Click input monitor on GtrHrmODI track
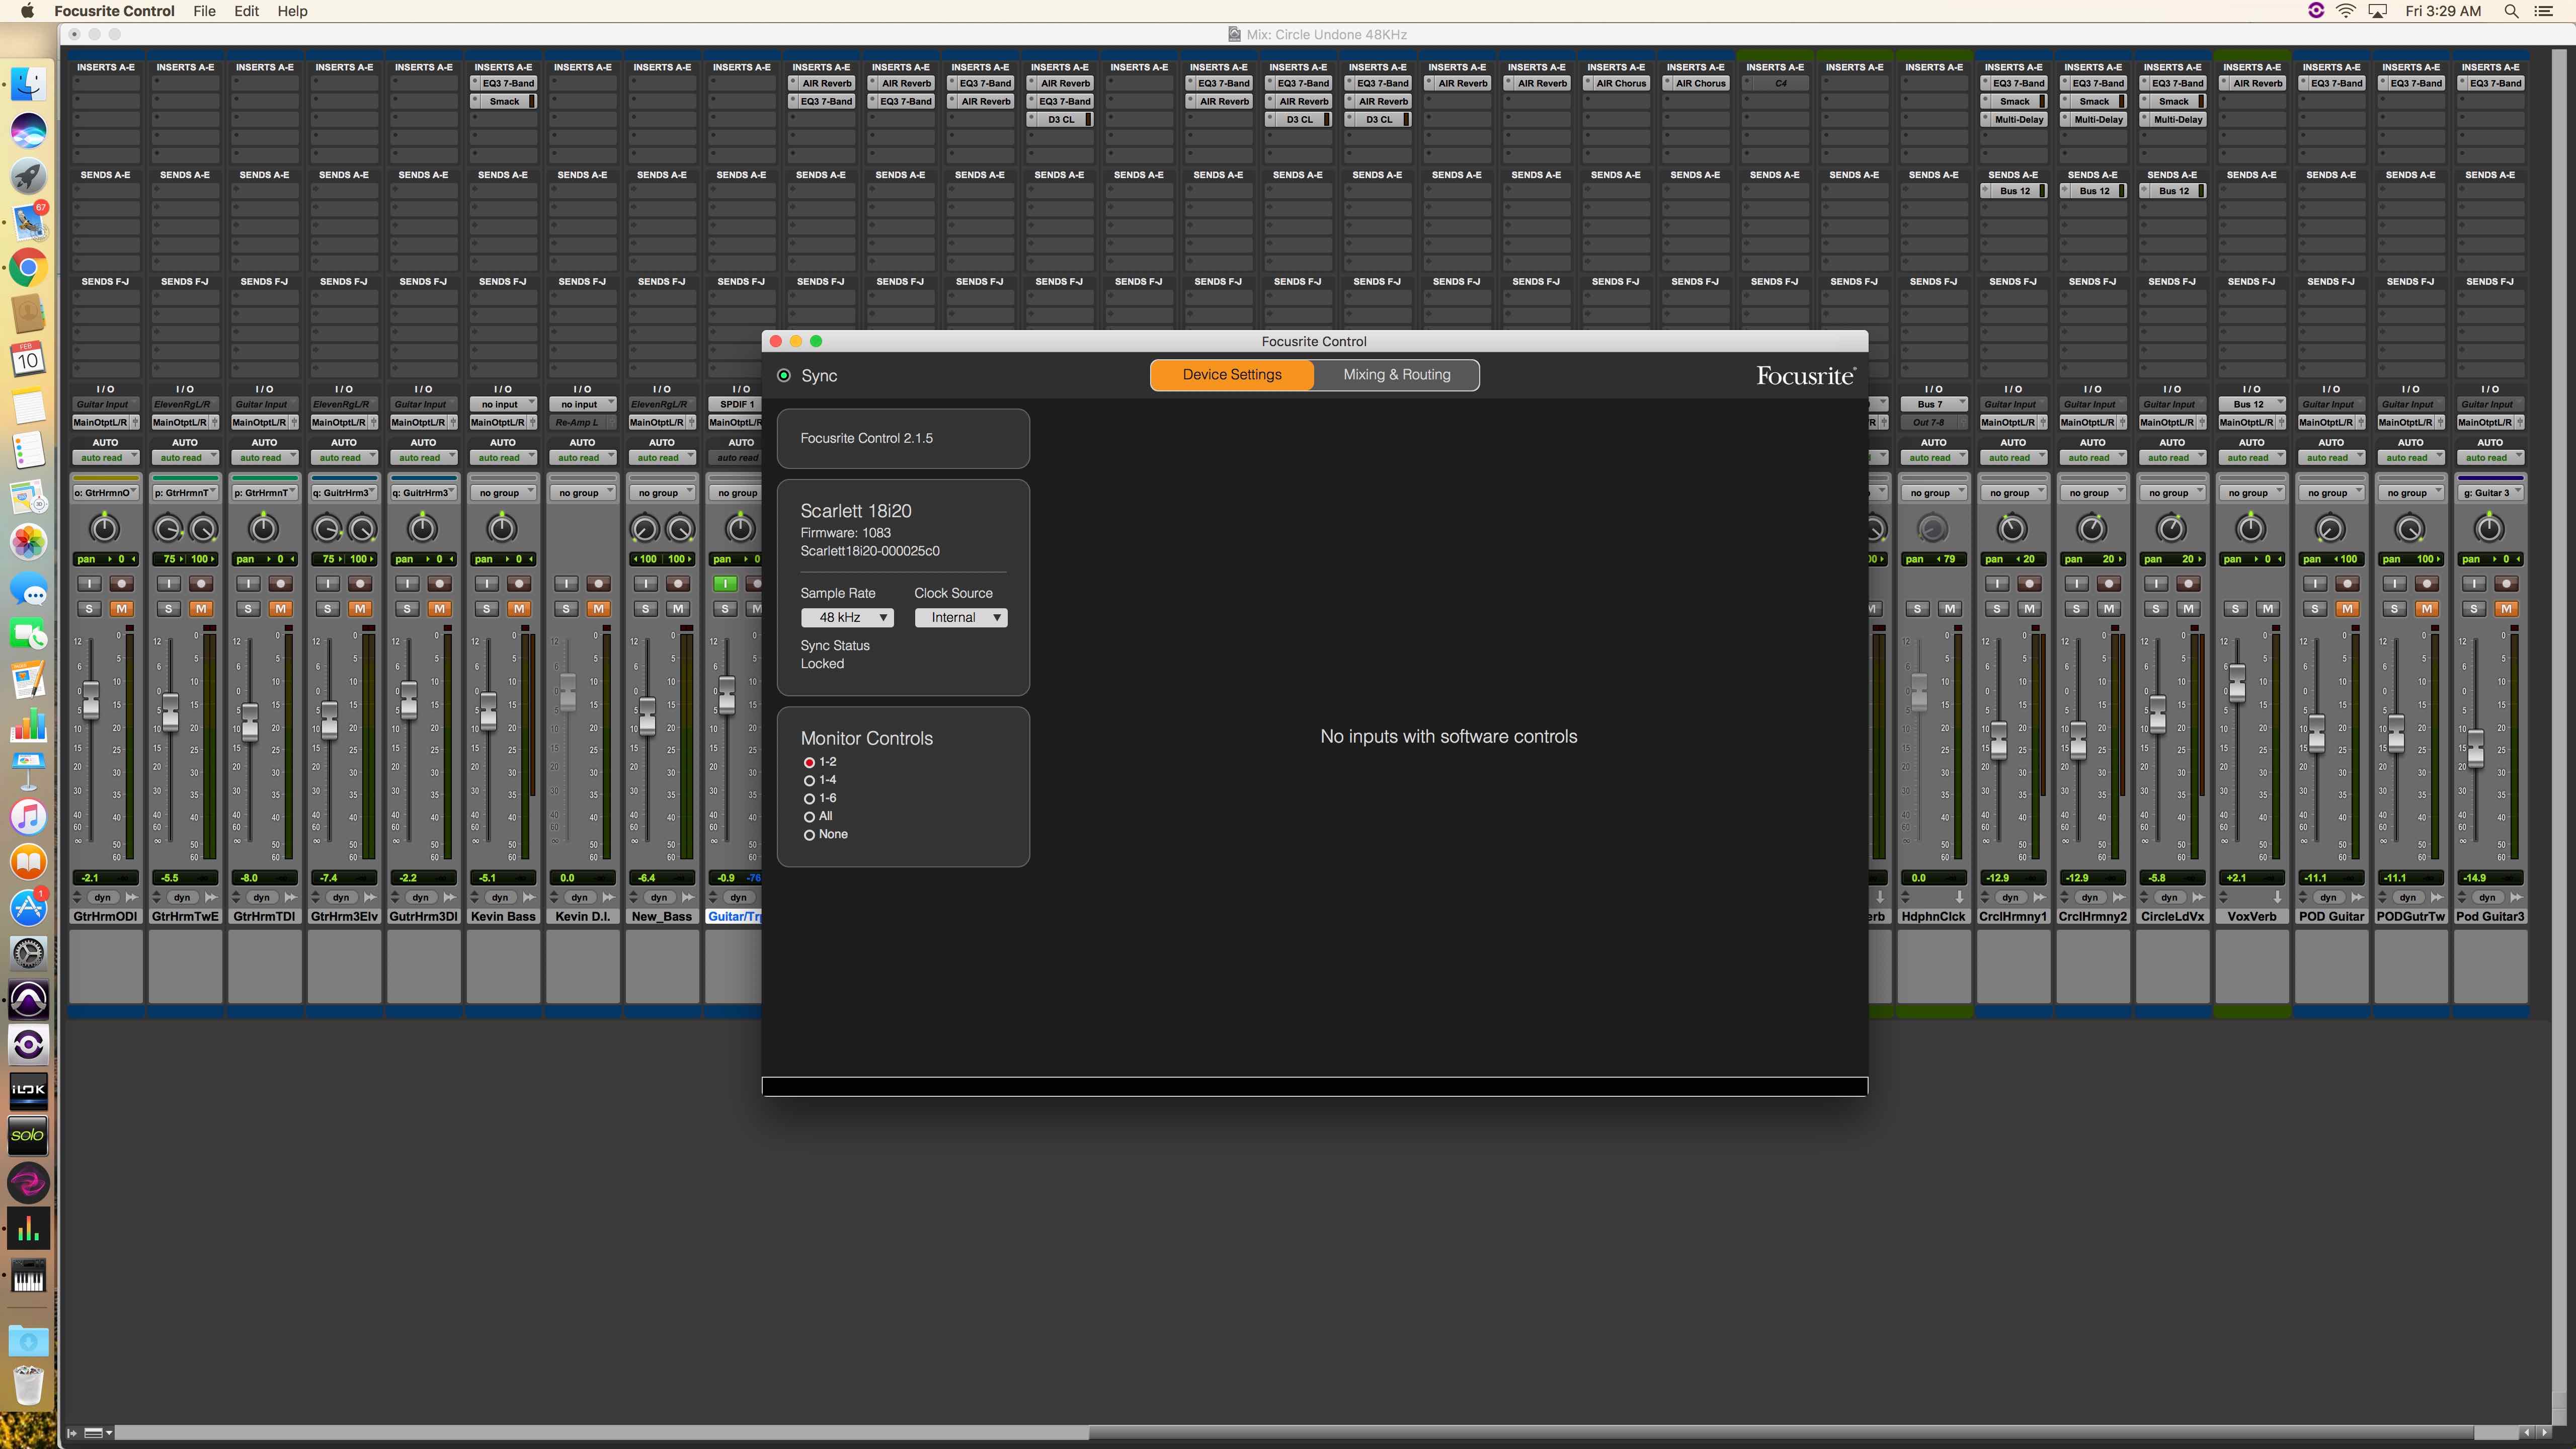The height and width of the screenshot is (1449, 2576). coord(89,583)
